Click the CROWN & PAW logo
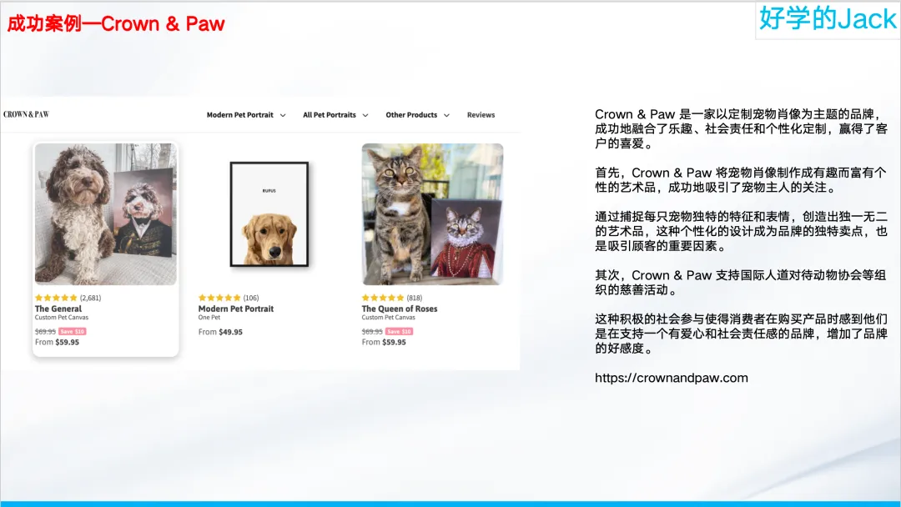Viewport: 901px width, 507px height. pos(27,114)
